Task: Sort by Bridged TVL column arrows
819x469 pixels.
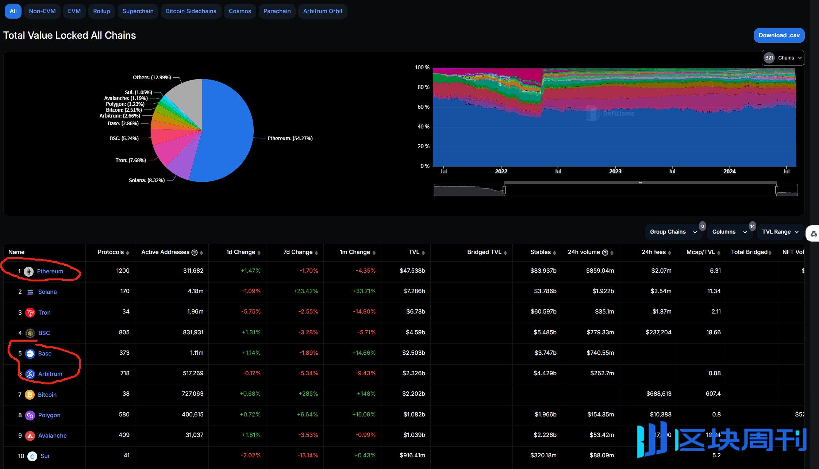Action: coord(505,253)
